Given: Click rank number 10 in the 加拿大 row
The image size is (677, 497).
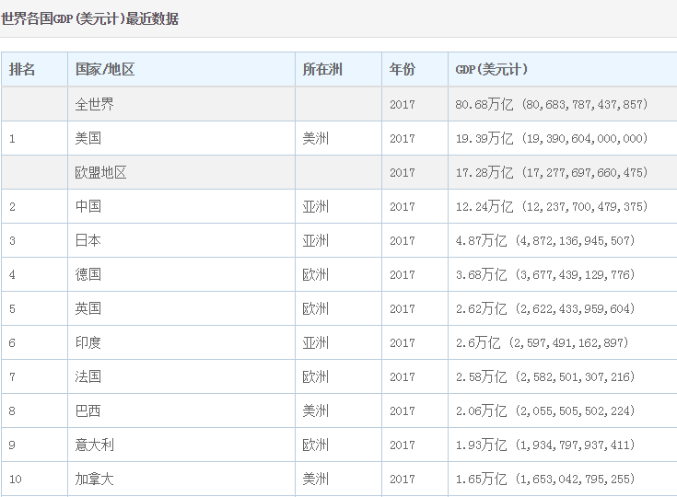Looking at the screenshot, I should [15, 480].
